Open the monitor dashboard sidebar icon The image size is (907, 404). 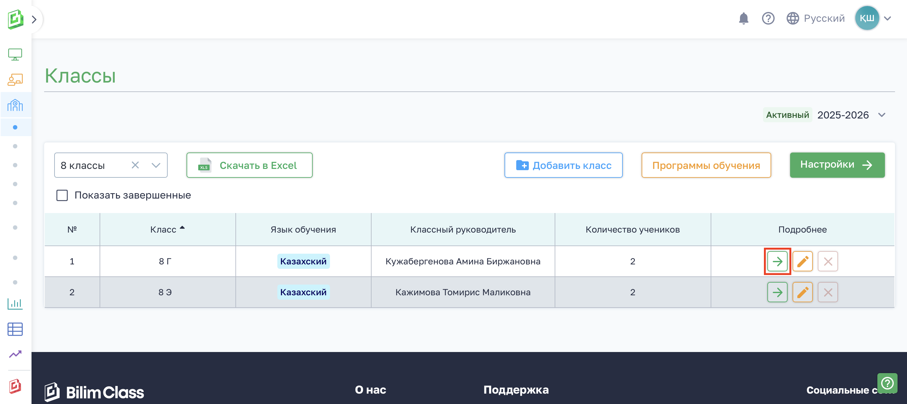point(15,55)
